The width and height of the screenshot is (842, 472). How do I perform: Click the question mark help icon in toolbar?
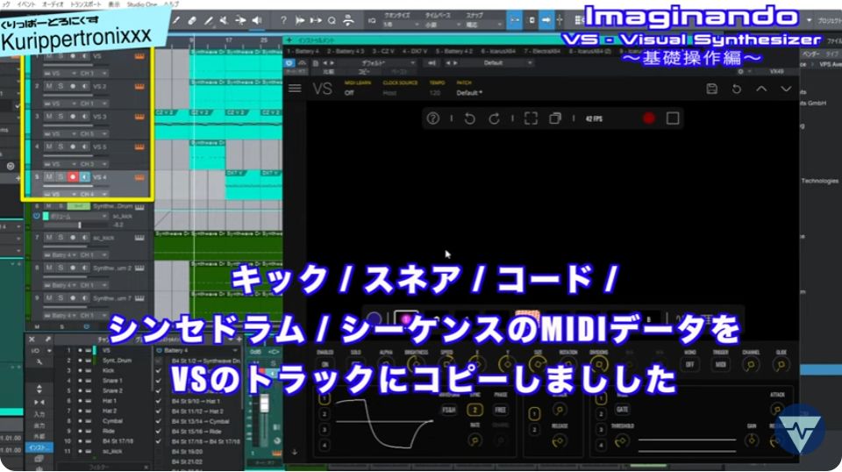click(283, 20)
